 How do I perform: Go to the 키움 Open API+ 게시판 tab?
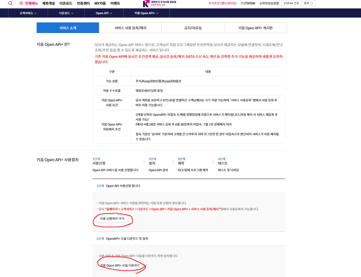click(x=255, y=28)
